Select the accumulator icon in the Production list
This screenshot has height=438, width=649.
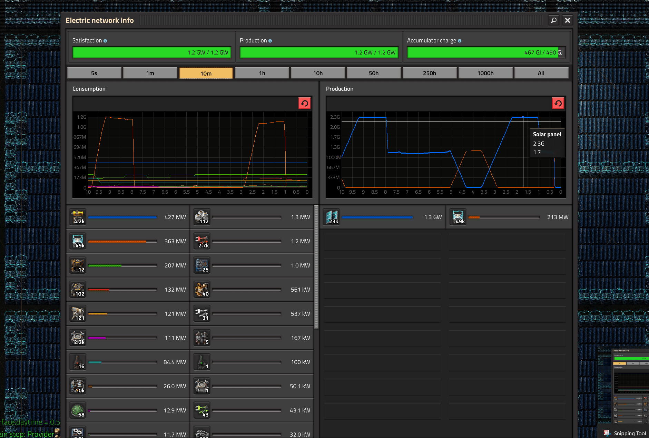coord(458,217)
